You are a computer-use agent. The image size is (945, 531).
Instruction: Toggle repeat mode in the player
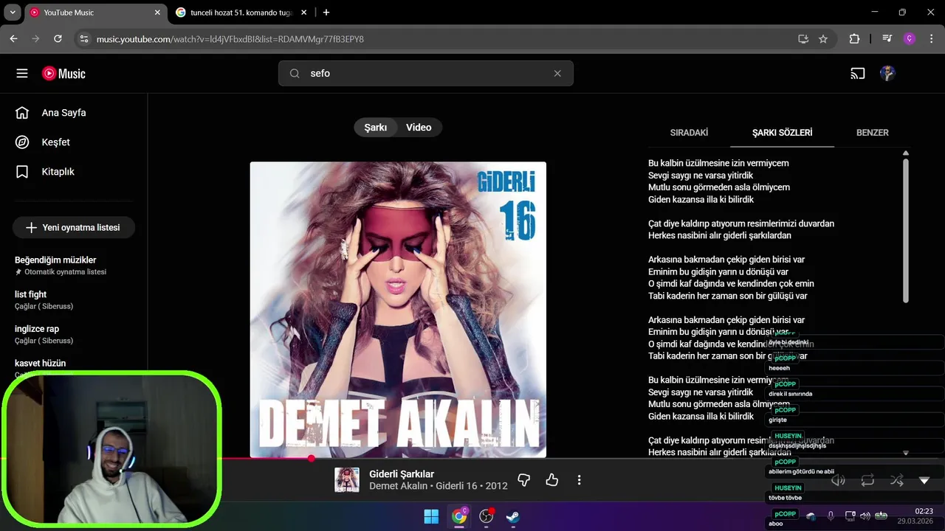click(867, 480)
